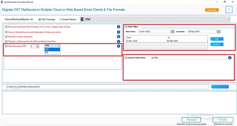Select the 09-Sep-2024 To cell in table
237x126 pixels.
tap(187, 41)
